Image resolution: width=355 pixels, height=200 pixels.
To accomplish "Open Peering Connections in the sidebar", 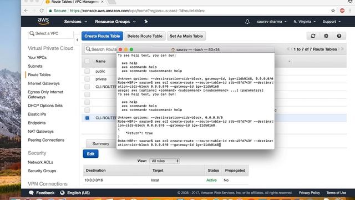I will [x=46, y=140].
